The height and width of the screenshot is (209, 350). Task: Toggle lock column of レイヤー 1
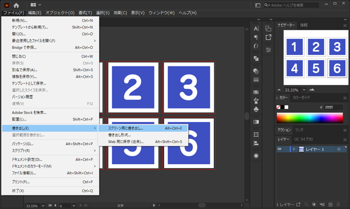point(286,149)
